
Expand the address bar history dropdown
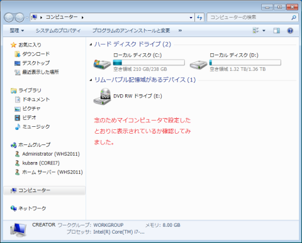(x=191, y=18)
